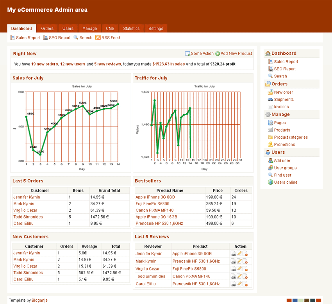Click the green plus icon beside Add New Product

[x=218, y=54]
